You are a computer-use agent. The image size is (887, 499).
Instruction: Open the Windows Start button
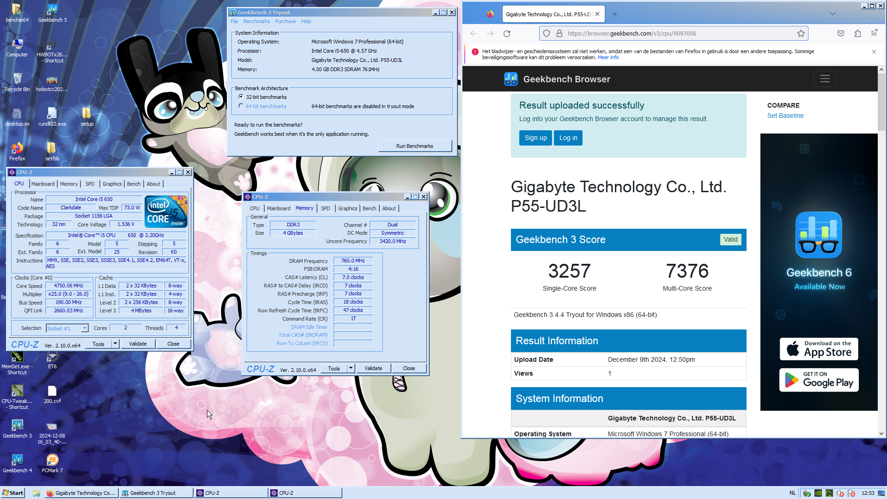tap(12, 493)
